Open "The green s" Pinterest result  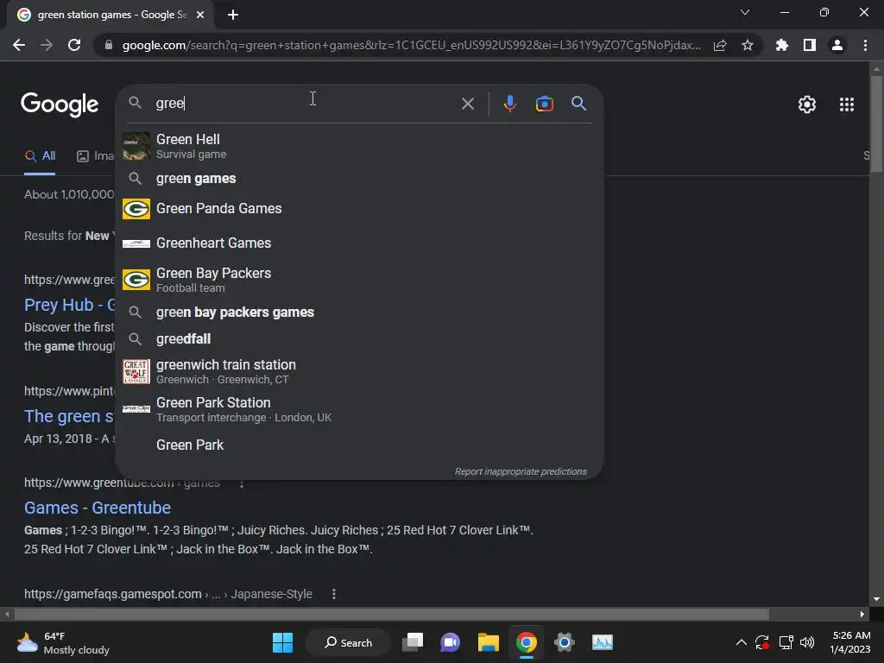(69, 417)
